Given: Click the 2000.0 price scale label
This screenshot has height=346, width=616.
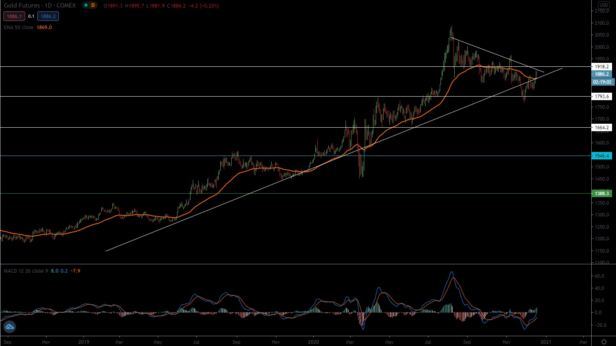Looking at the screenshot, I should (x=601, y=47).
